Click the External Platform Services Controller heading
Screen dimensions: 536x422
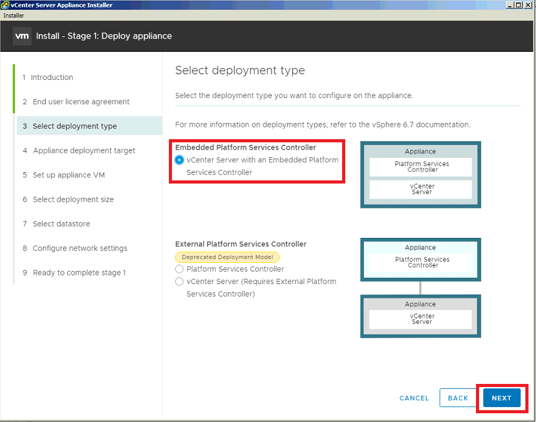(x=241, y=244)
